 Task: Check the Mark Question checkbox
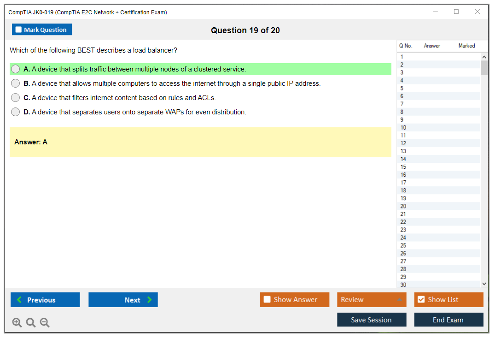19,30
